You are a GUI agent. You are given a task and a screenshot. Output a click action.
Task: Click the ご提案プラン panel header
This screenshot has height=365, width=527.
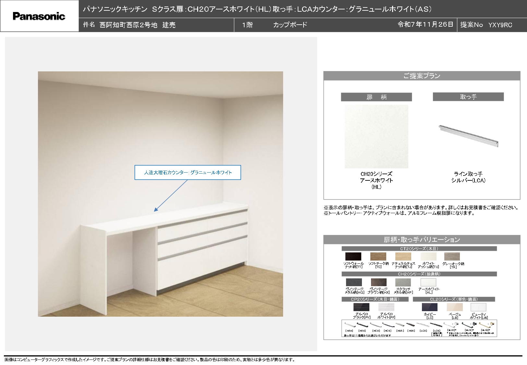click(422, 76)
